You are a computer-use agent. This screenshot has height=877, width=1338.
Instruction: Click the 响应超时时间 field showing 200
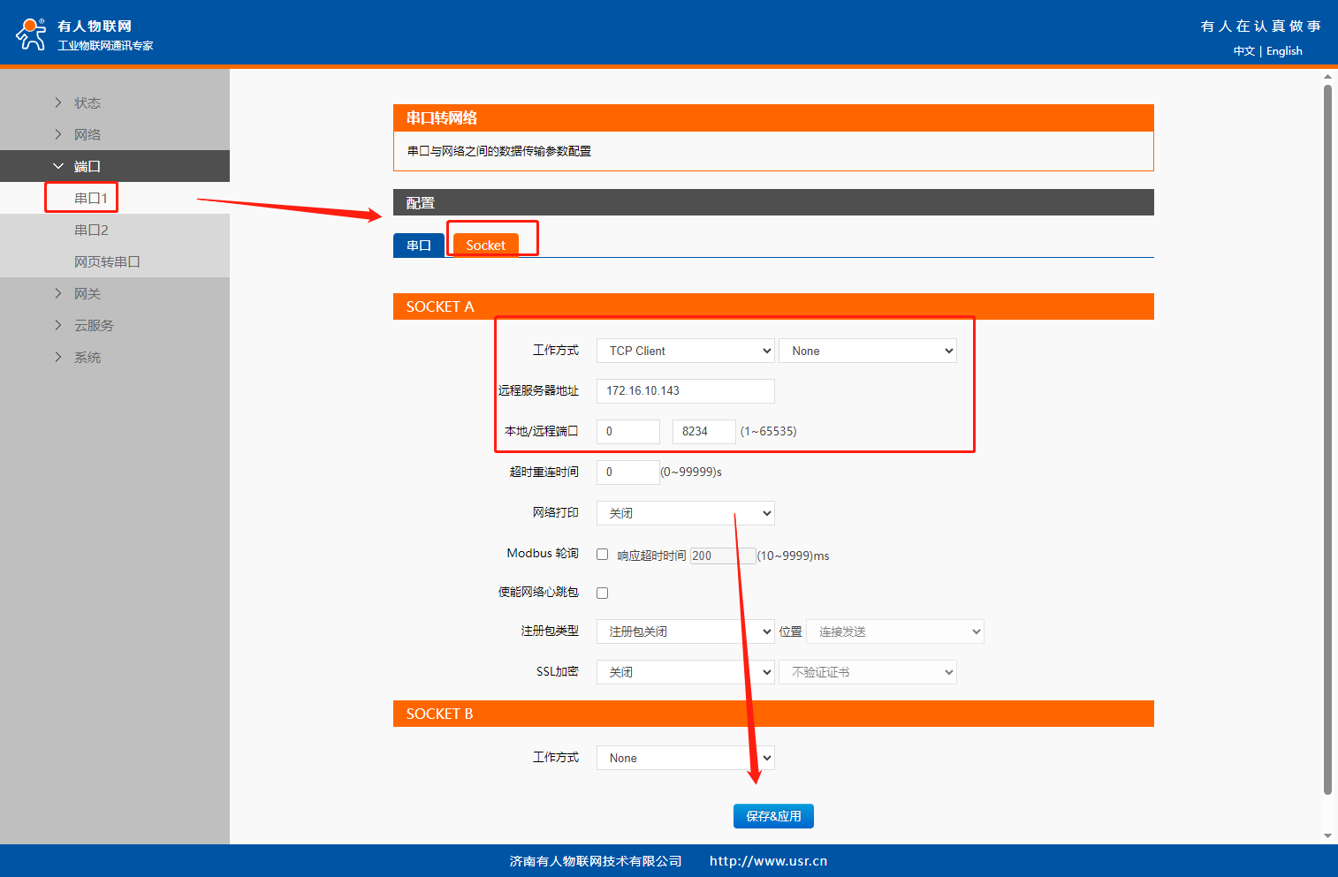723,556
